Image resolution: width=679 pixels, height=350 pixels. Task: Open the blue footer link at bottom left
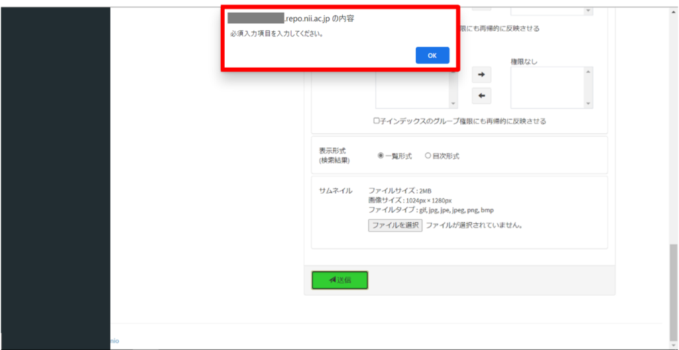tap(114, 340)
